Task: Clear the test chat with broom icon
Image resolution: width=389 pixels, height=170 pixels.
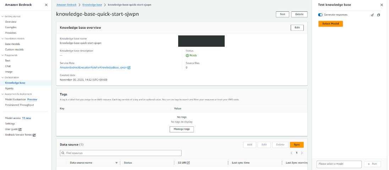Action: click(372, 15)
